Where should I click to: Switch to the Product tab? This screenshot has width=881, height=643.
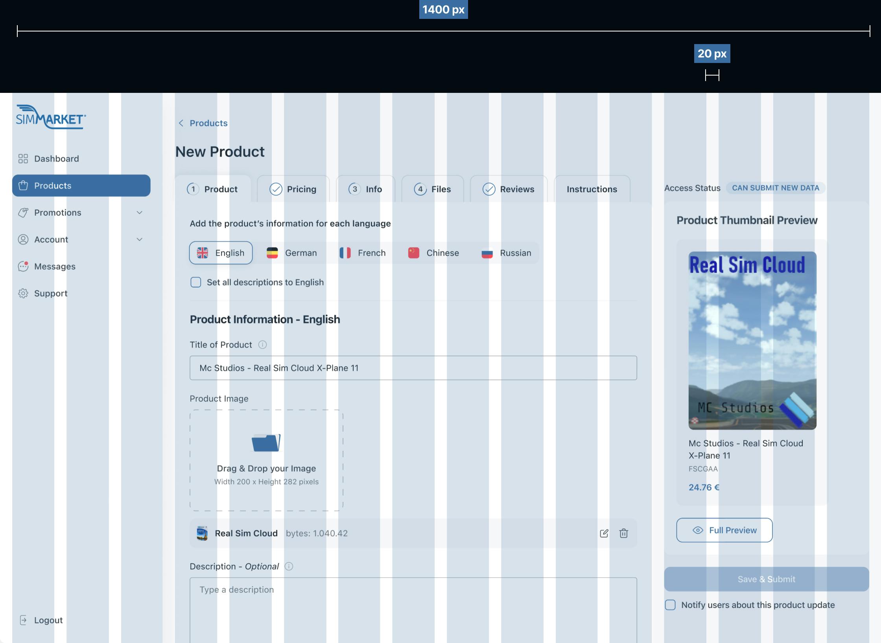(x=213, y=189)
